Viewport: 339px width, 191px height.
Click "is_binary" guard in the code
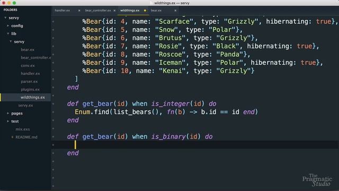pos(168,137)
